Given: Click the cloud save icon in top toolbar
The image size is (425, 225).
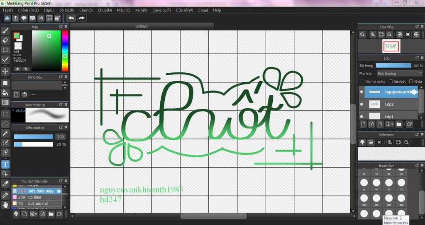Looking at the screenshot, I should point(7,18).
